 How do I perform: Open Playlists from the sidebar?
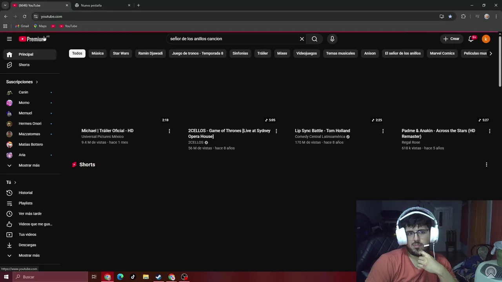pos(30,203)
